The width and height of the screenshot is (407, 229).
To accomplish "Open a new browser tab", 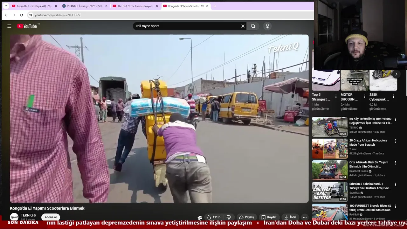I will (215, 6).
